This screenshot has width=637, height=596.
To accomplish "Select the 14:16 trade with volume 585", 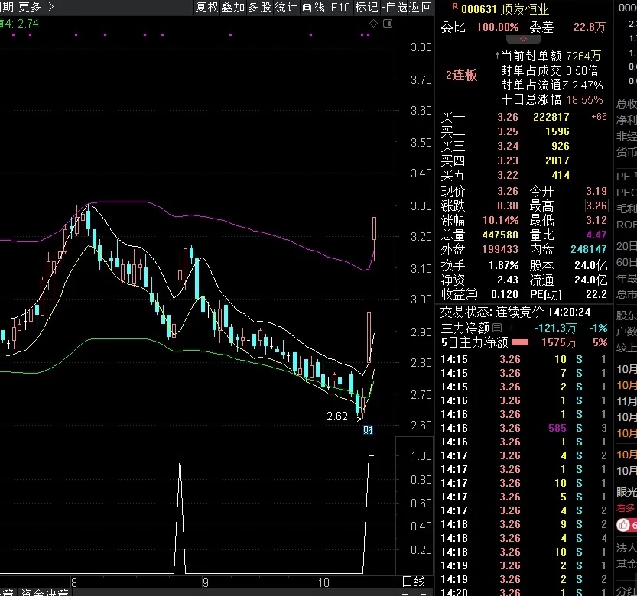I will 523,429.
